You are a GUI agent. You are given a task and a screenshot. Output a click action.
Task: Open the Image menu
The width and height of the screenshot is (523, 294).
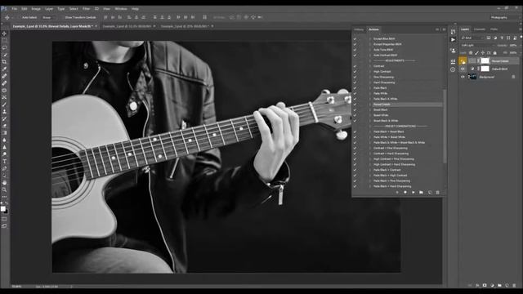36,9
